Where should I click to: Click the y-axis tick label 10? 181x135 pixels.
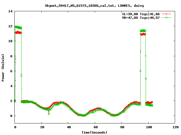(x=10, y=41)
